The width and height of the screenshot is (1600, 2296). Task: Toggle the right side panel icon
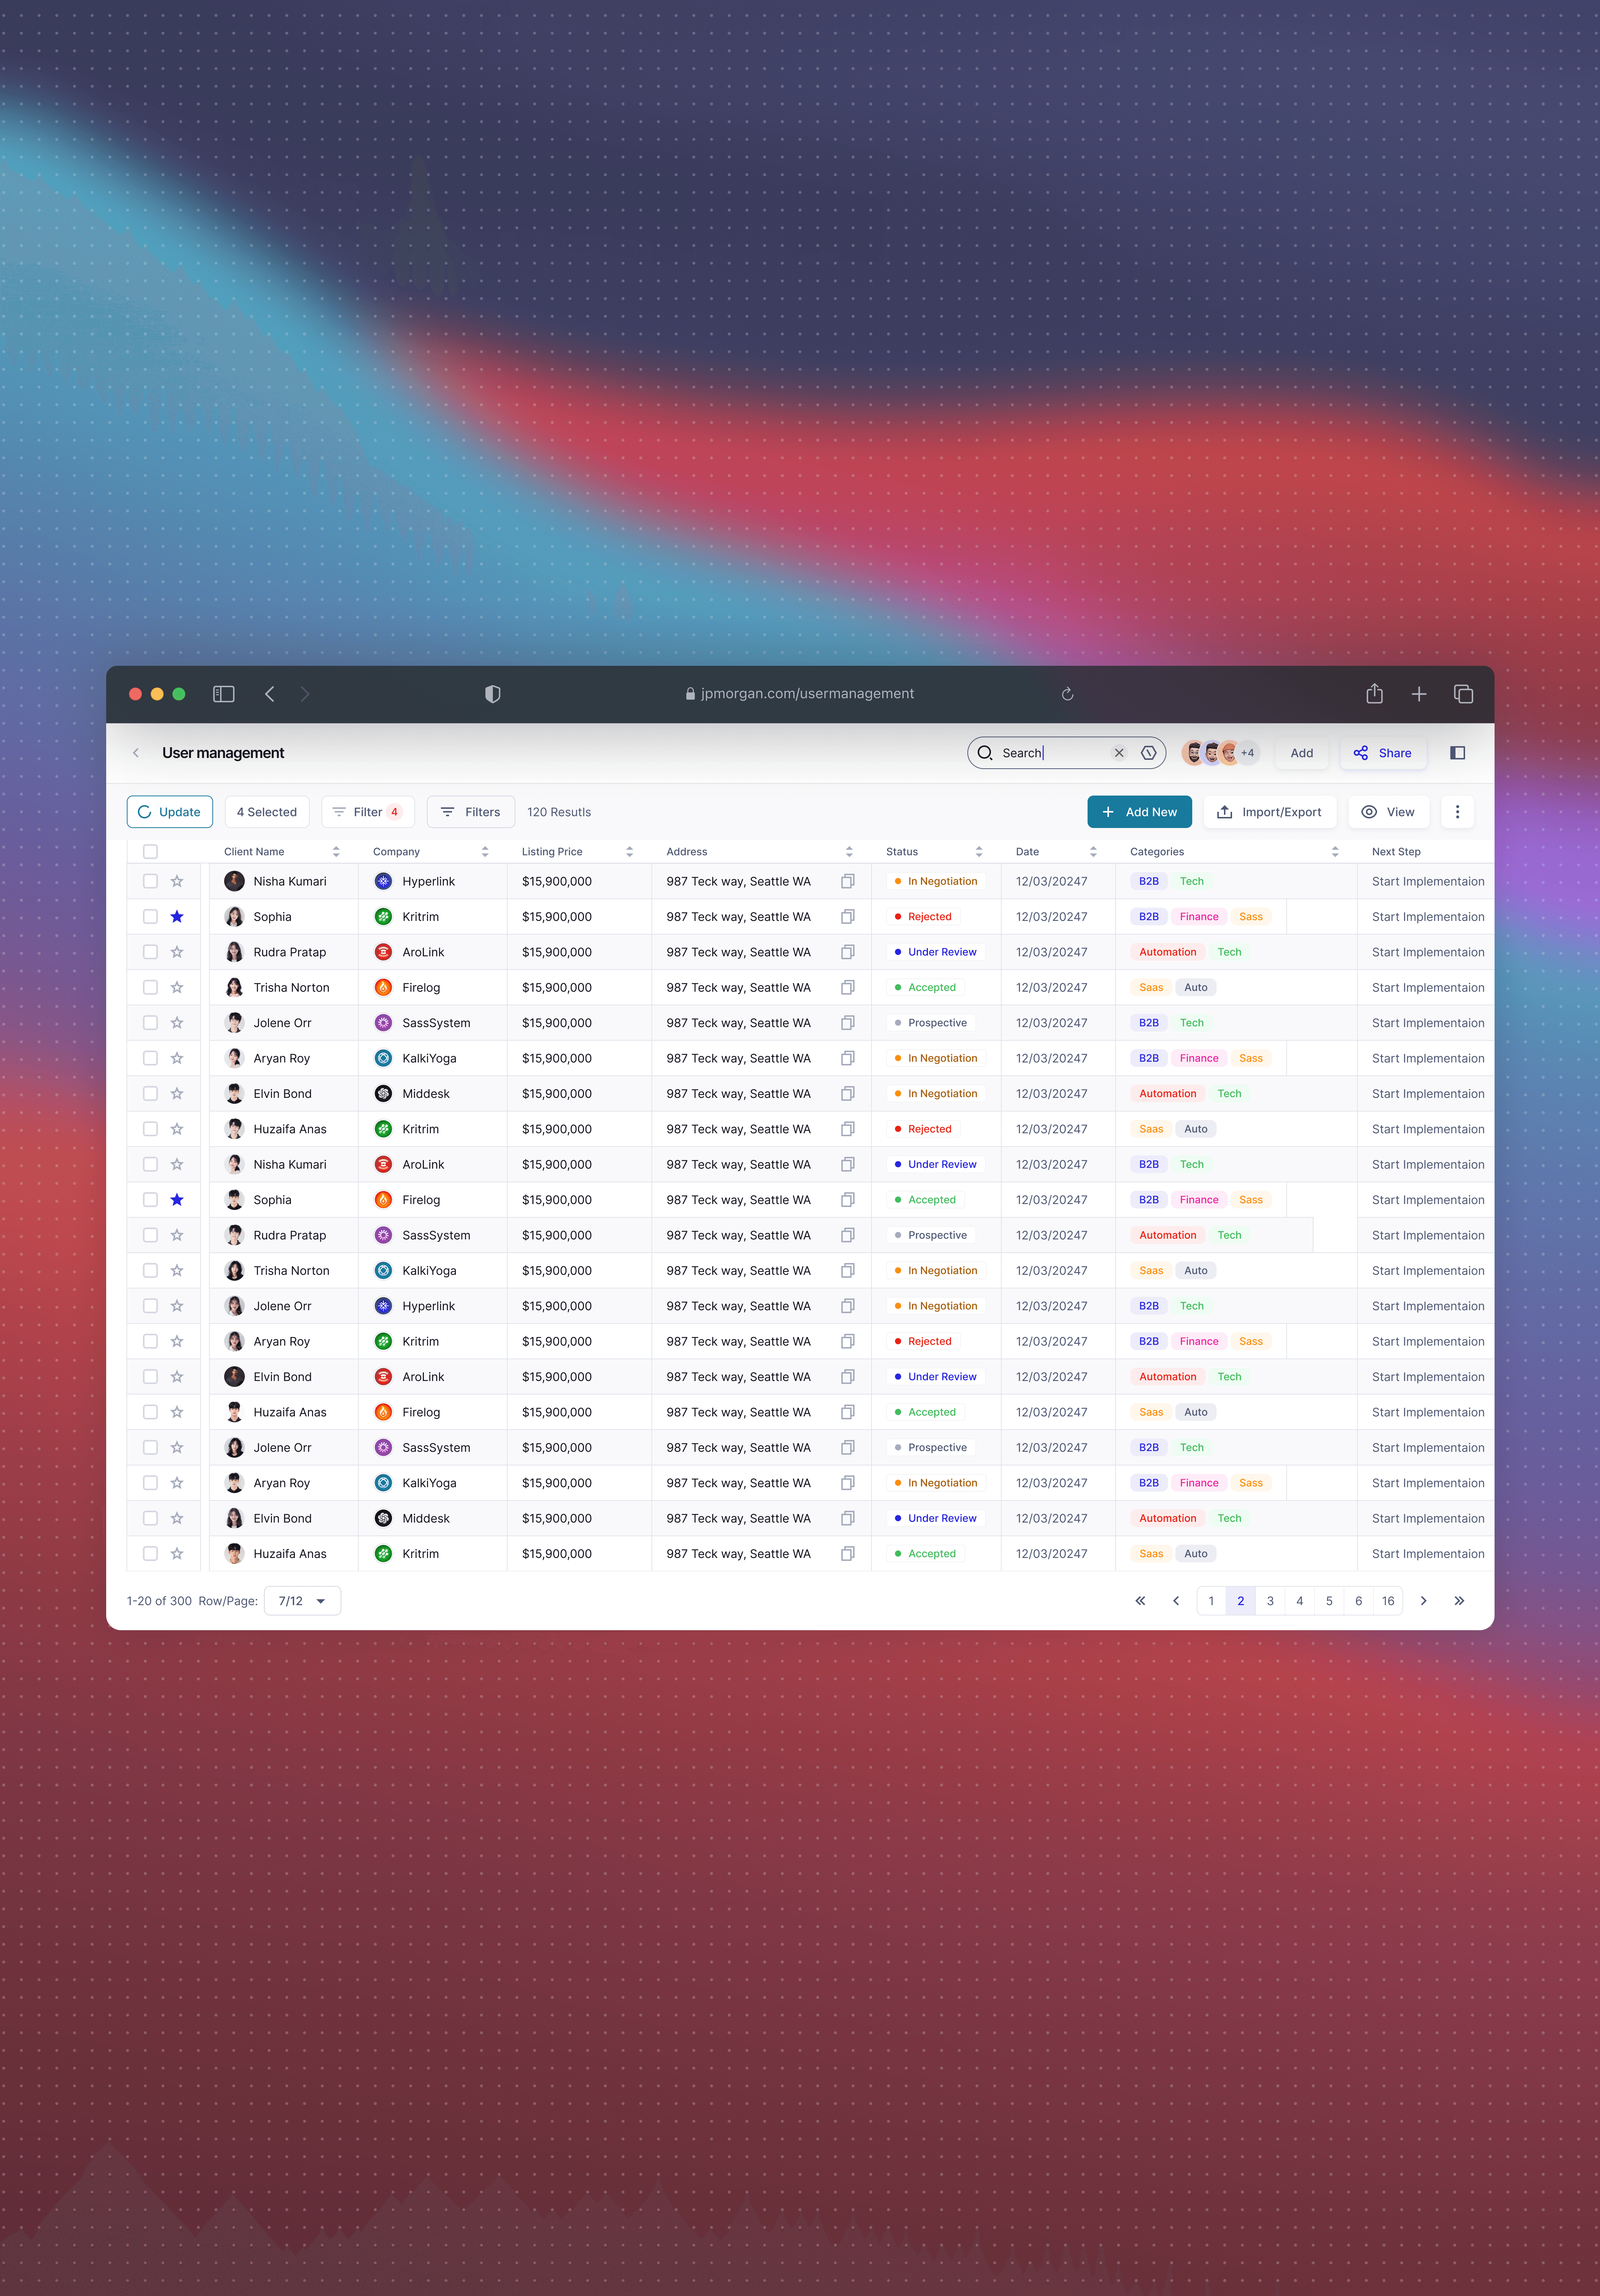pos(1457,753)
